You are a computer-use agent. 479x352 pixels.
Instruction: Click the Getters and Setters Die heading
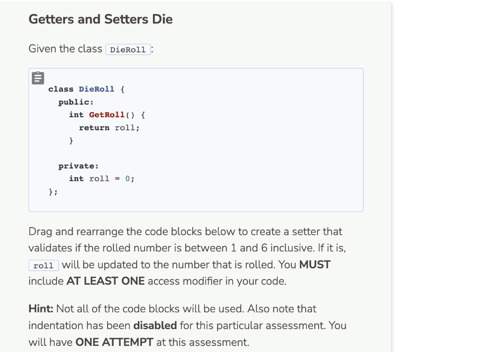(100, 19)
